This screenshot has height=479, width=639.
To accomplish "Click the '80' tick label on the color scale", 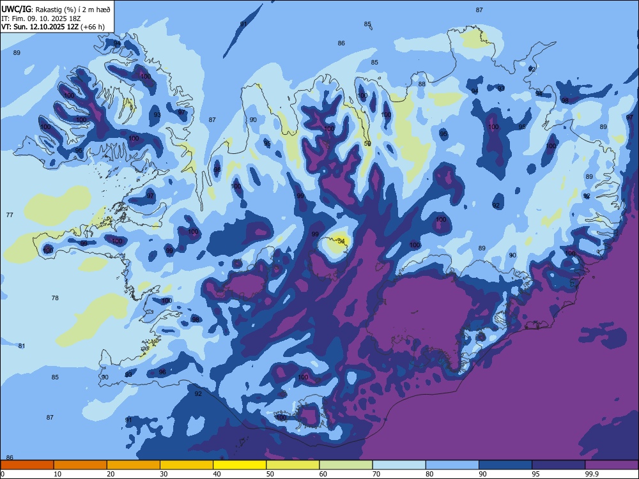I will pos(429,474).
